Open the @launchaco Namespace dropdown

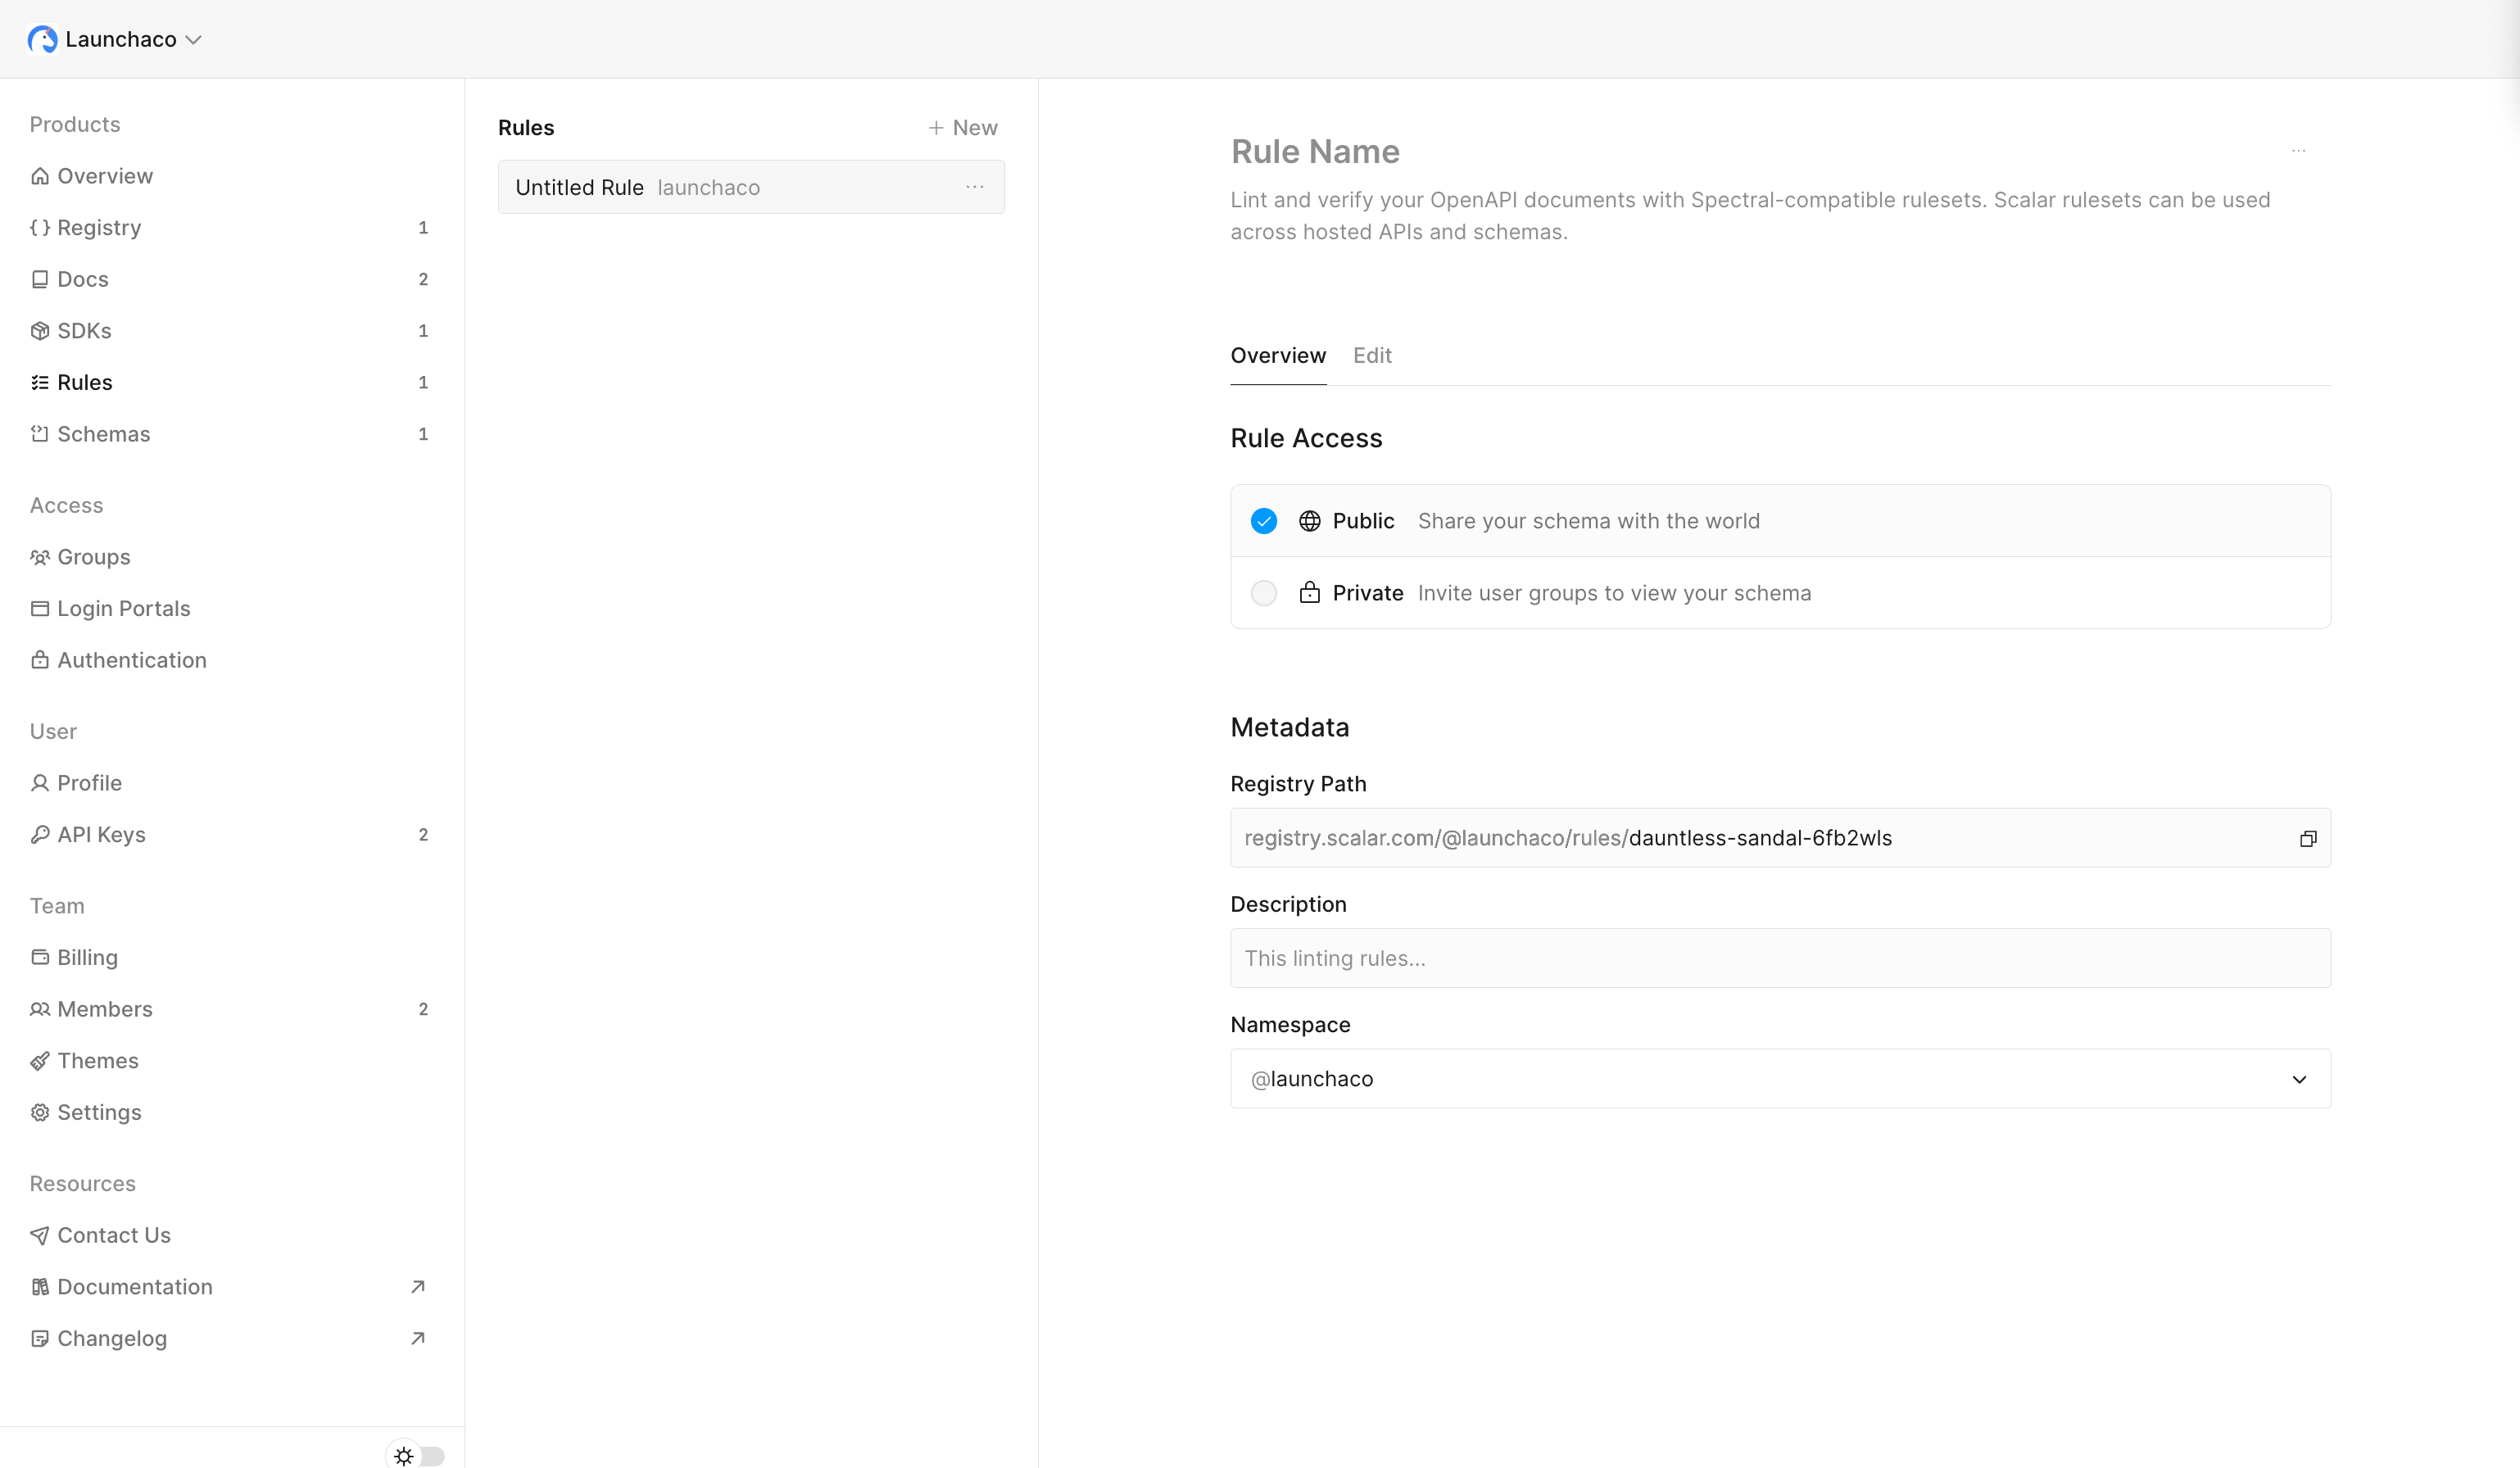1780,1079
